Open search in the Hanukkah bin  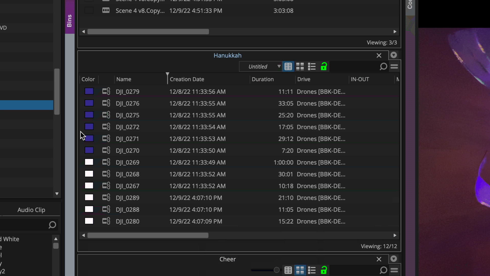(383, 67)
